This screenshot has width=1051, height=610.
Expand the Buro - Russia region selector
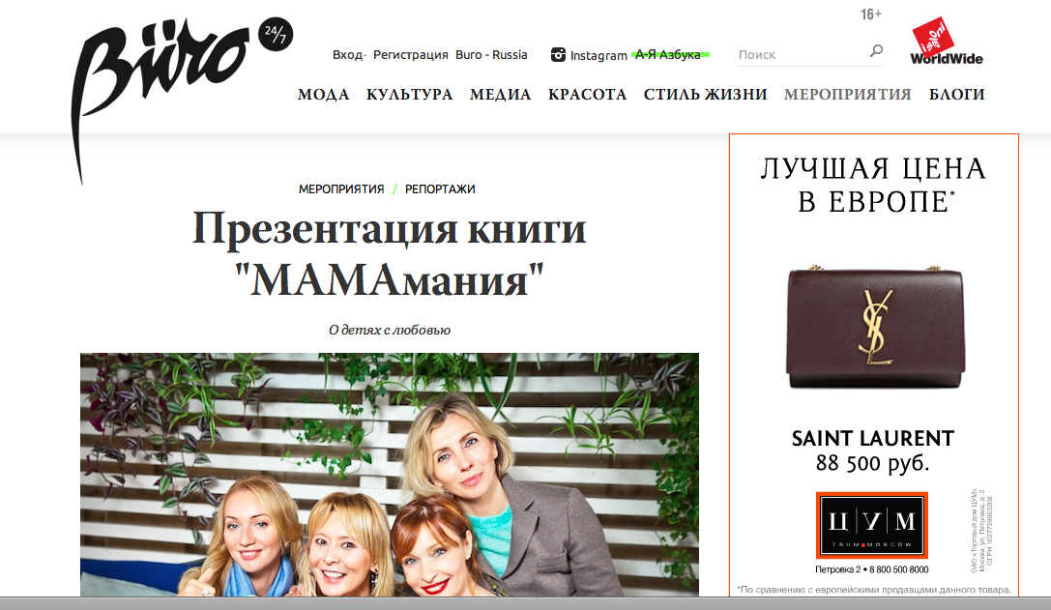click(x=491, y=55)
